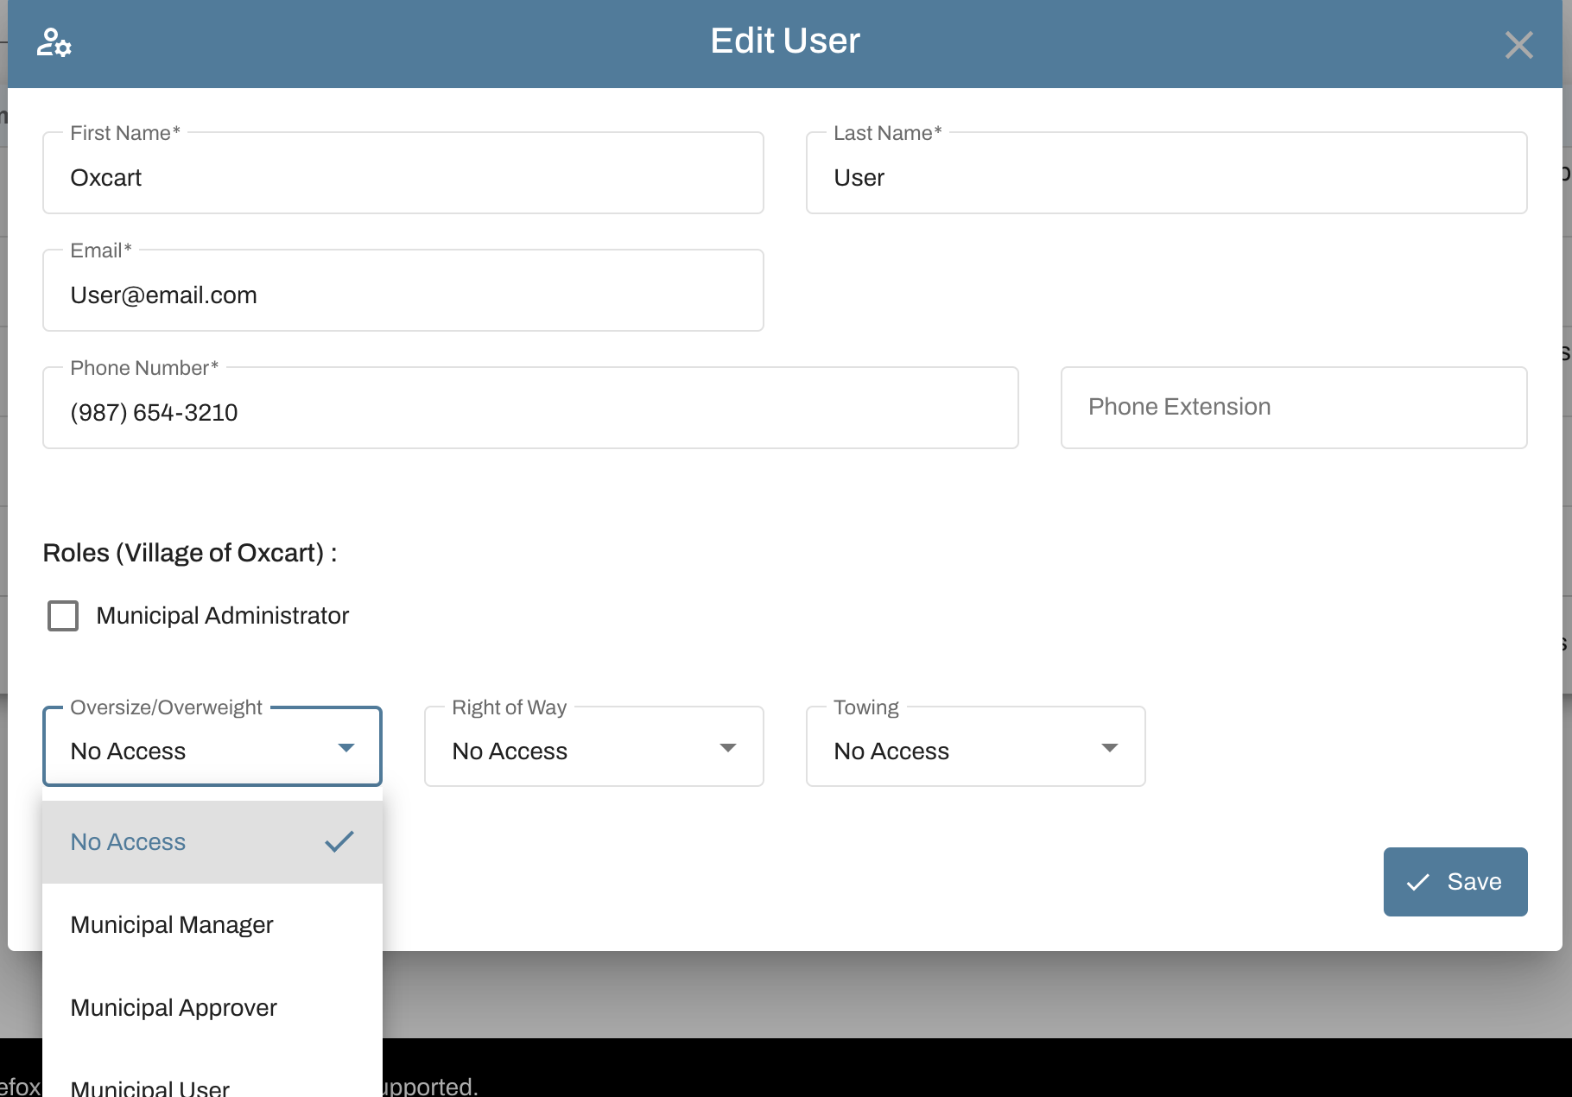Click the user settings icon in header
The width and height of the screenshot is (1572, 1097).
54,42
